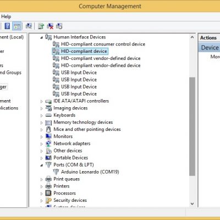Select HID-compliant consumer control device
Viewport: 220px width, 220px height.
click(x=103, y=44)
